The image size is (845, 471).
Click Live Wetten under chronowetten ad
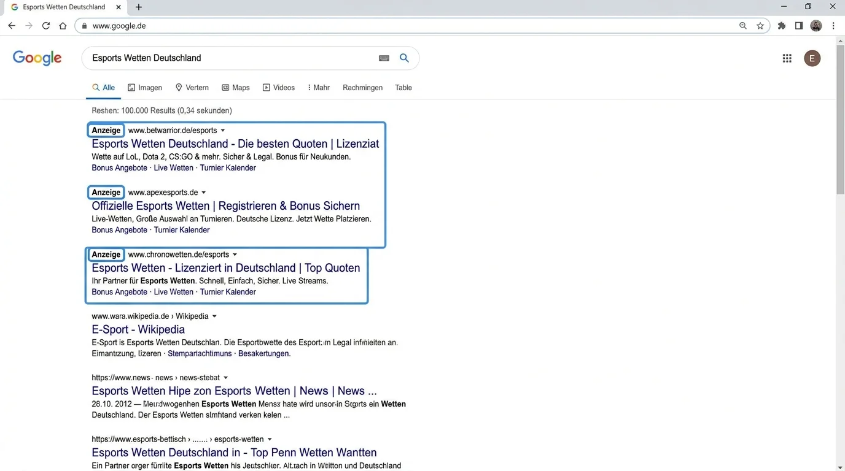174,292
